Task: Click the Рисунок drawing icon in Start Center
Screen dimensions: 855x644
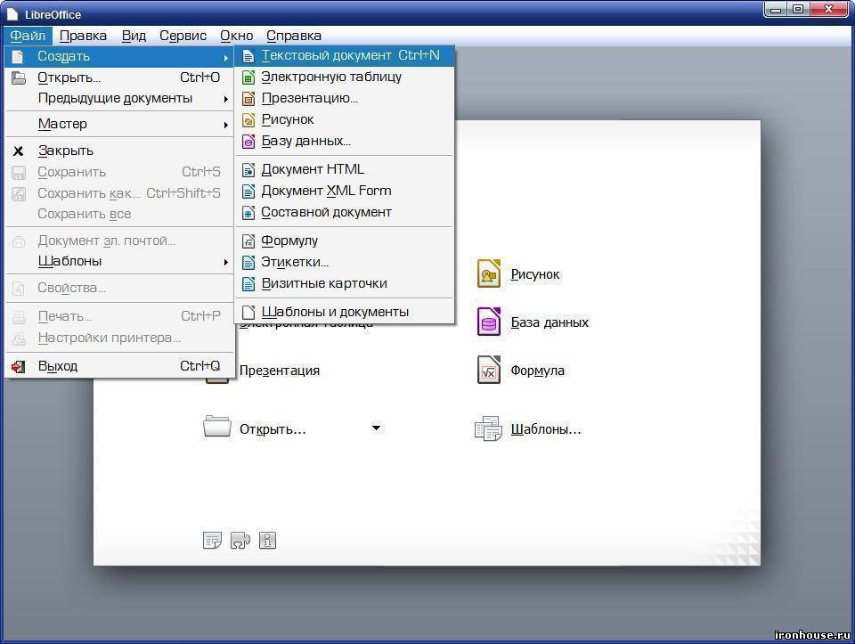Action: coord(489,274)
